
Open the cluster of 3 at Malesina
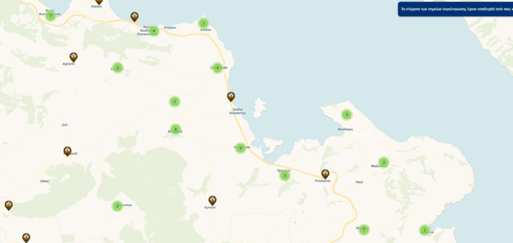pos(384,162)
